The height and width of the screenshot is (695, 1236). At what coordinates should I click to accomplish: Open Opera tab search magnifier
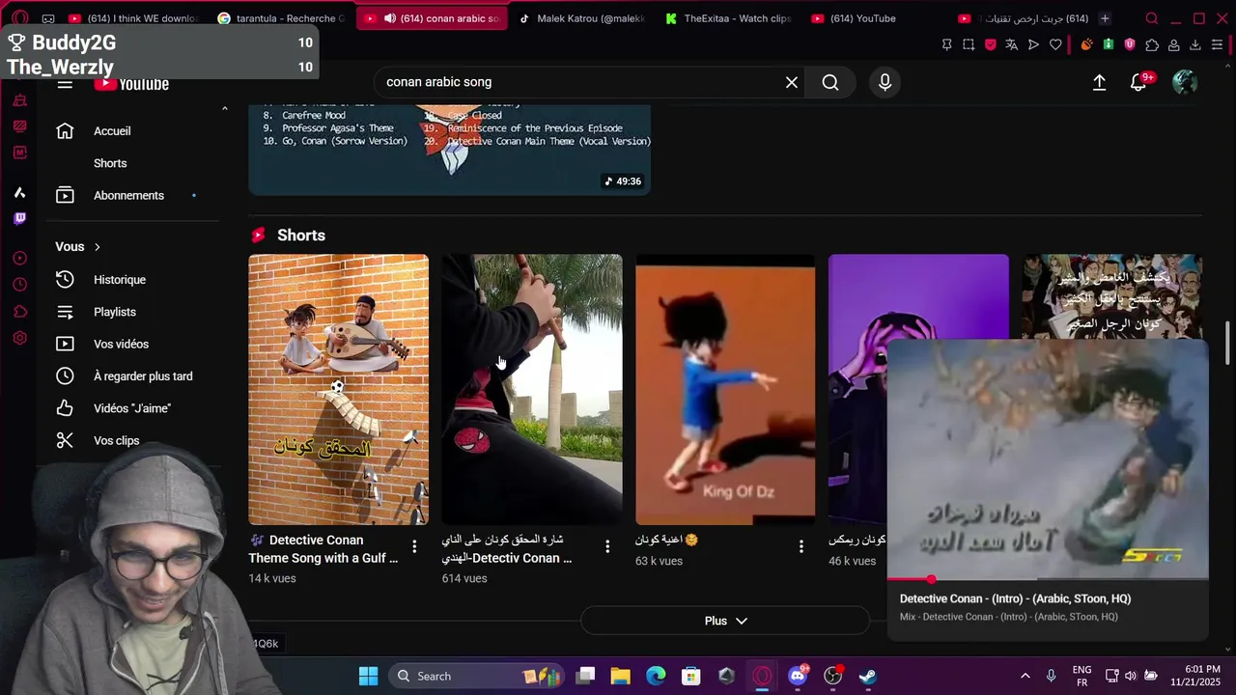tap(1151, 18)
